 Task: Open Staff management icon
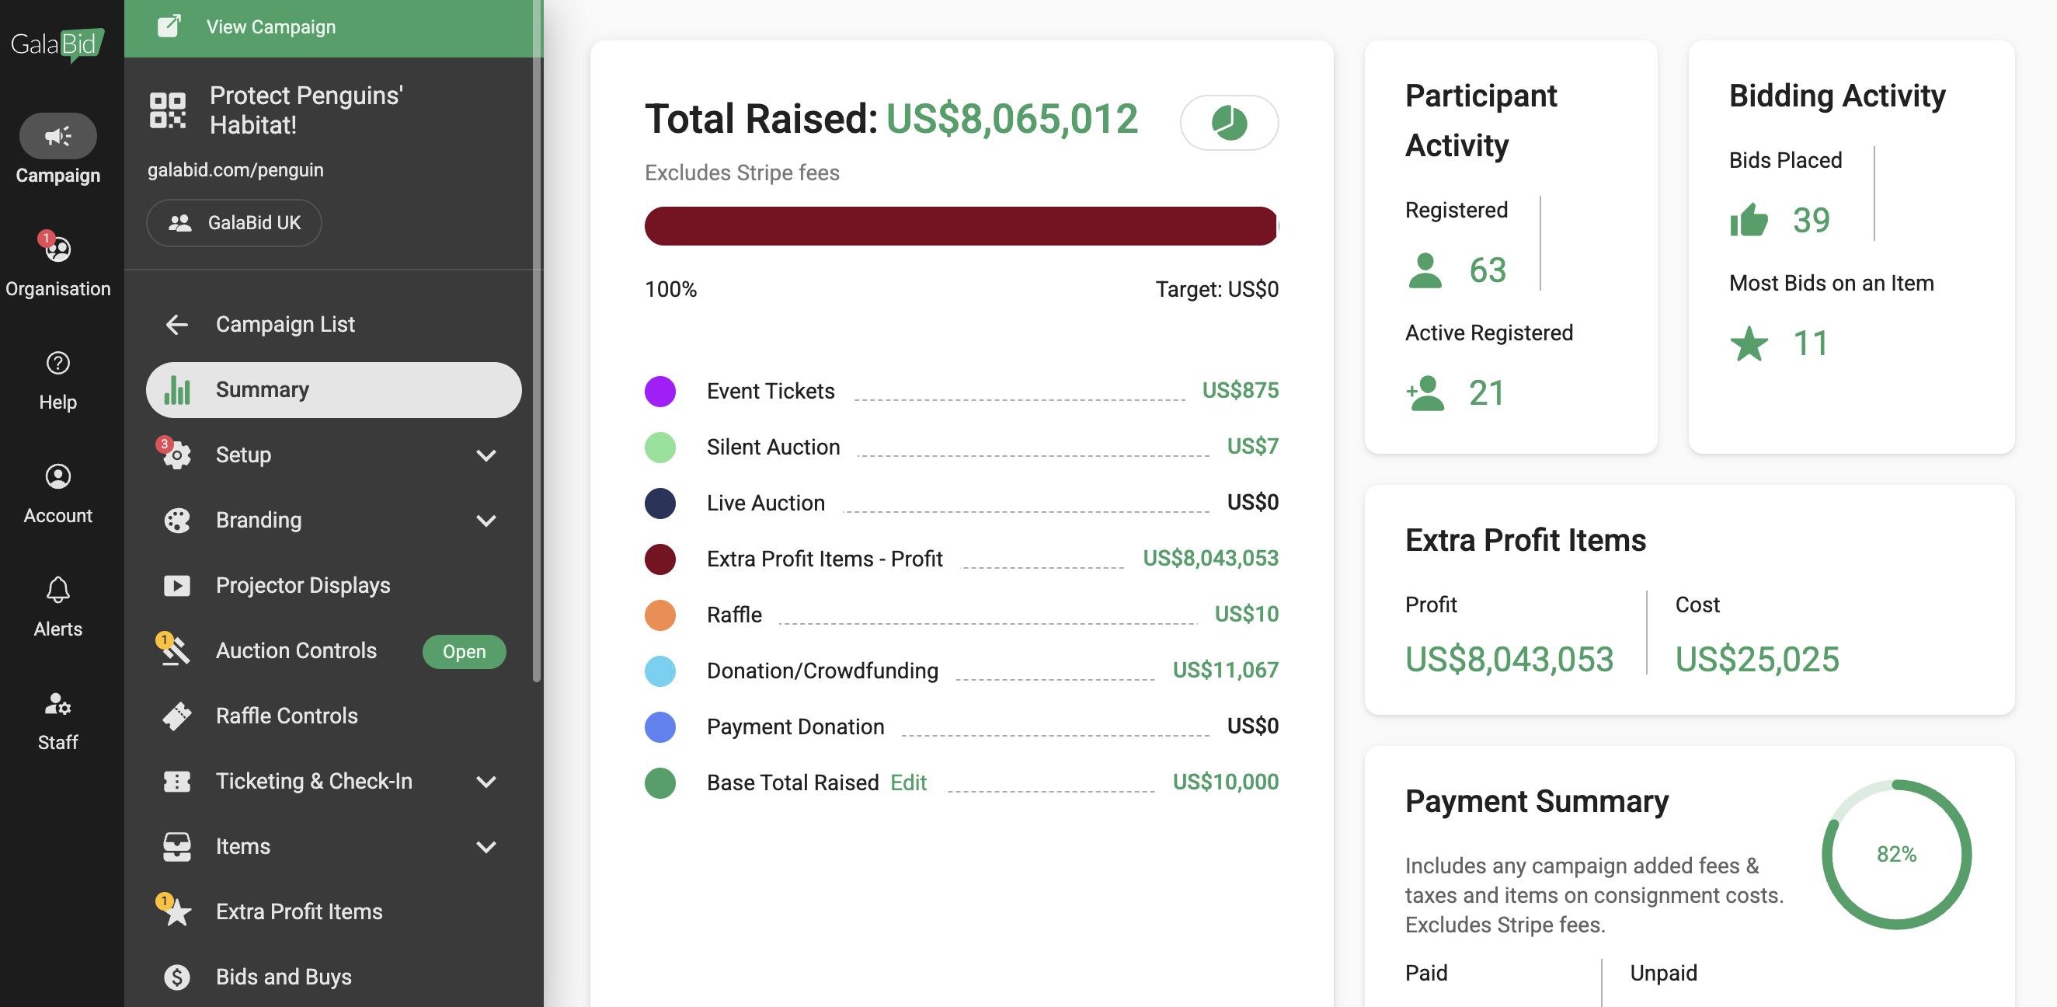coord(57,704)
